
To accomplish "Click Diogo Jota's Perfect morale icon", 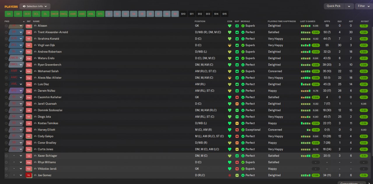I will pyautogui.click(x=243, y=117).
